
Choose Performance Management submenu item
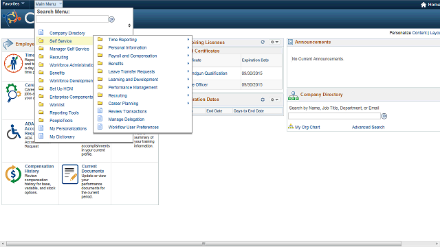[x=133, y=87]
